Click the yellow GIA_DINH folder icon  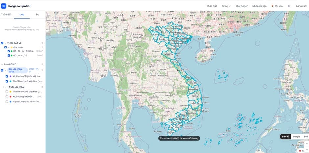pos(12,47)
